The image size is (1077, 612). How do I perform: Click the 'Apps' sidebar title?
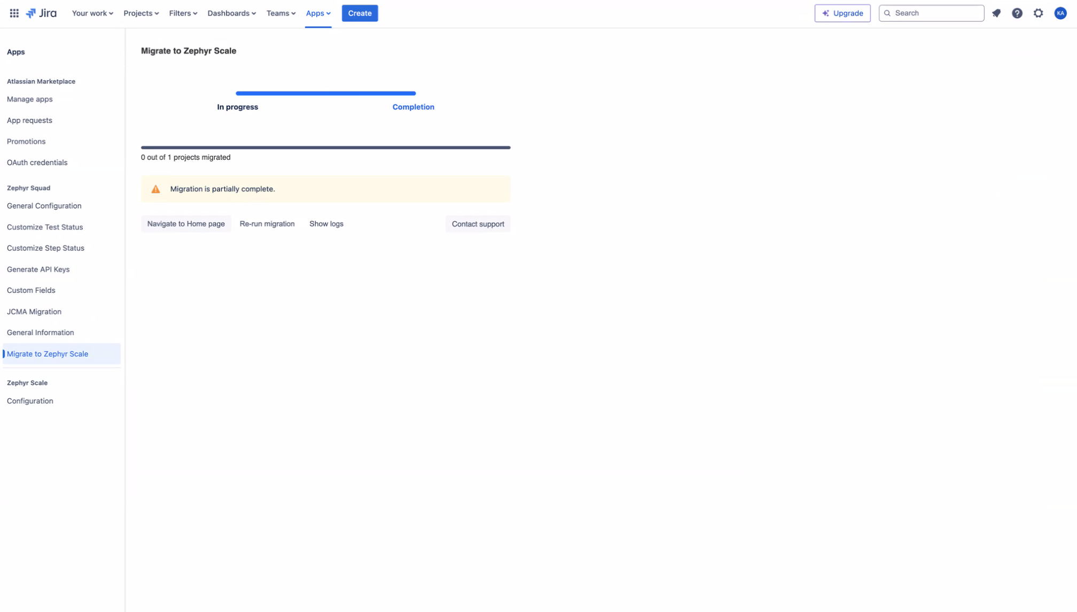click(x=16, y=52)
